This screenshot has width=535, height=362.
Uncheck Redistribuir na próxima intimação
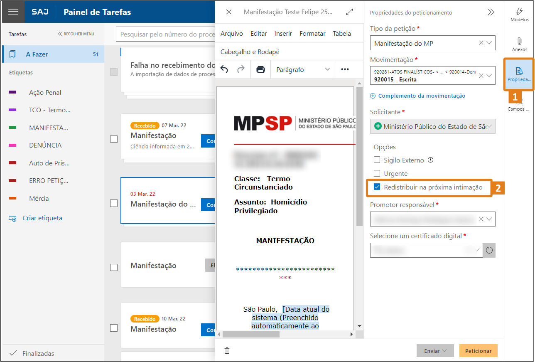(377, 187)
